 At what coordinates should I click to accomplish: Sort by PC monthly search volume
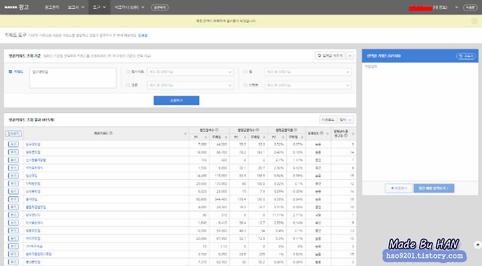(206, 137)
